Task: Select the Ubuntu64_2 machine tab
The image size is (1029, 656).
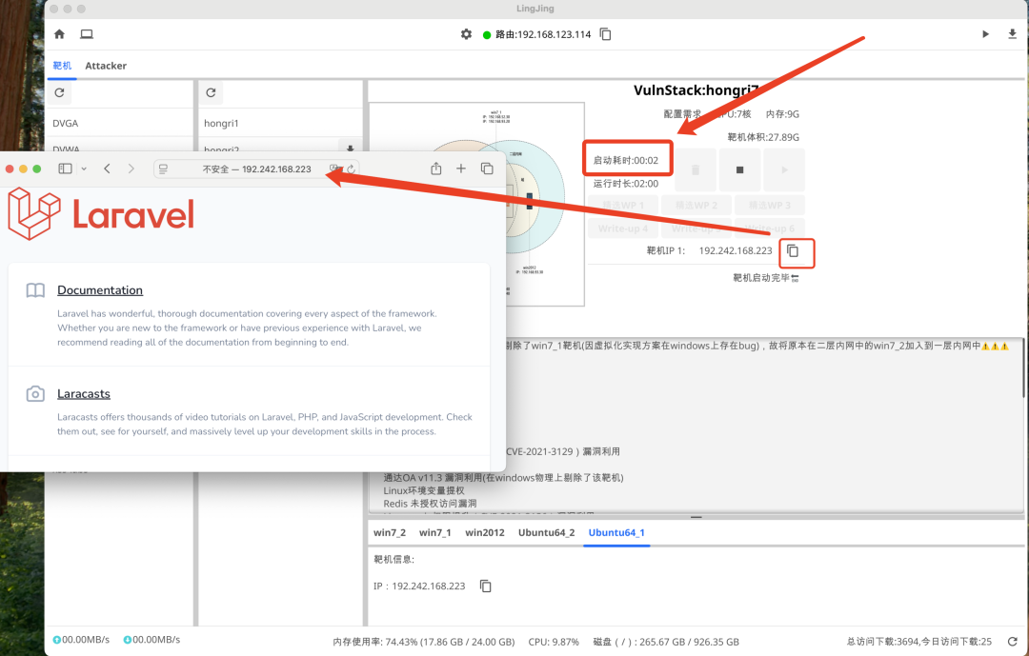Action: tap(547, 532)
